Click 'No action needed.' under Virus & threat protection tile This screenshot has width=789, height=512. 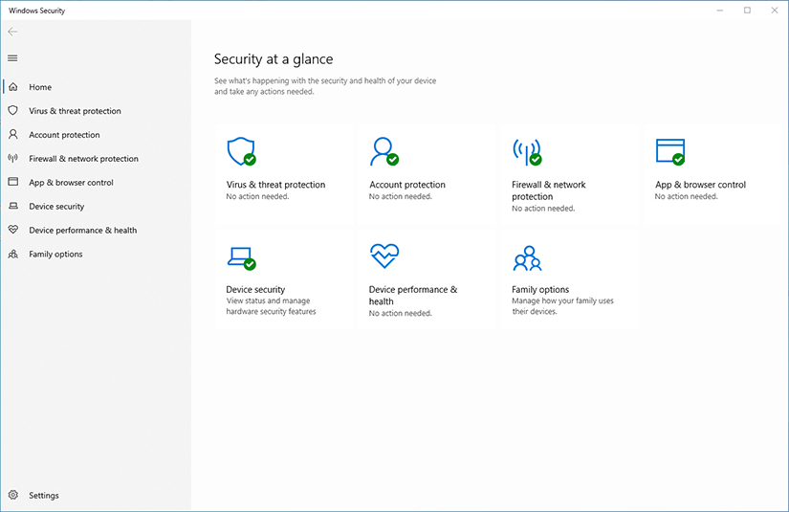point(257,196)
